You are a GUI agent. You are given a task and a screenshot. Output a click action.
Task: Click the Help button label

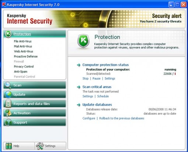point(16,146)
